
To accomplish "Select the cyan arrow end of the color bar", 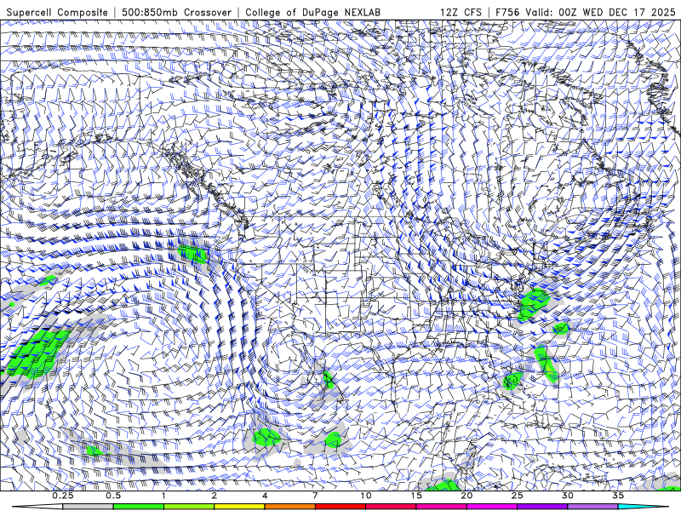I will pos(644,507).
